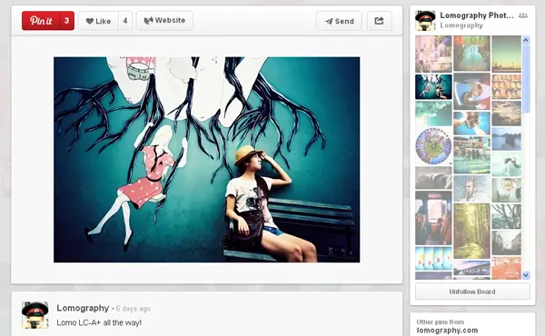The height and width of the screenshot is (336, 545).
Task: Visit the source via Website button
Action: pyautogui.click(x=164, y=21)
